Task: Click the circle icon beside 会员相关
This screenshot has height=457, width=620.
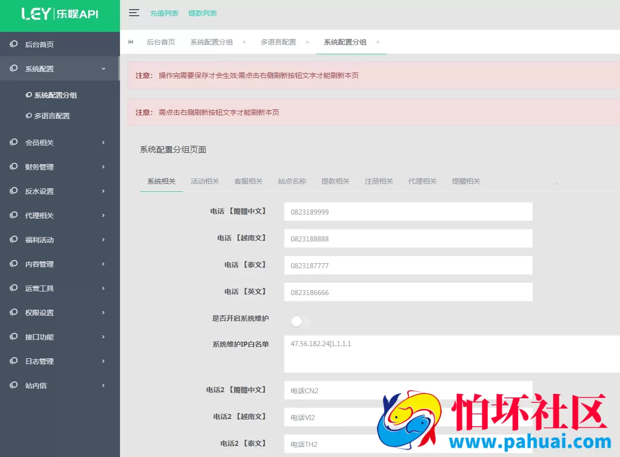Action: 14,142
